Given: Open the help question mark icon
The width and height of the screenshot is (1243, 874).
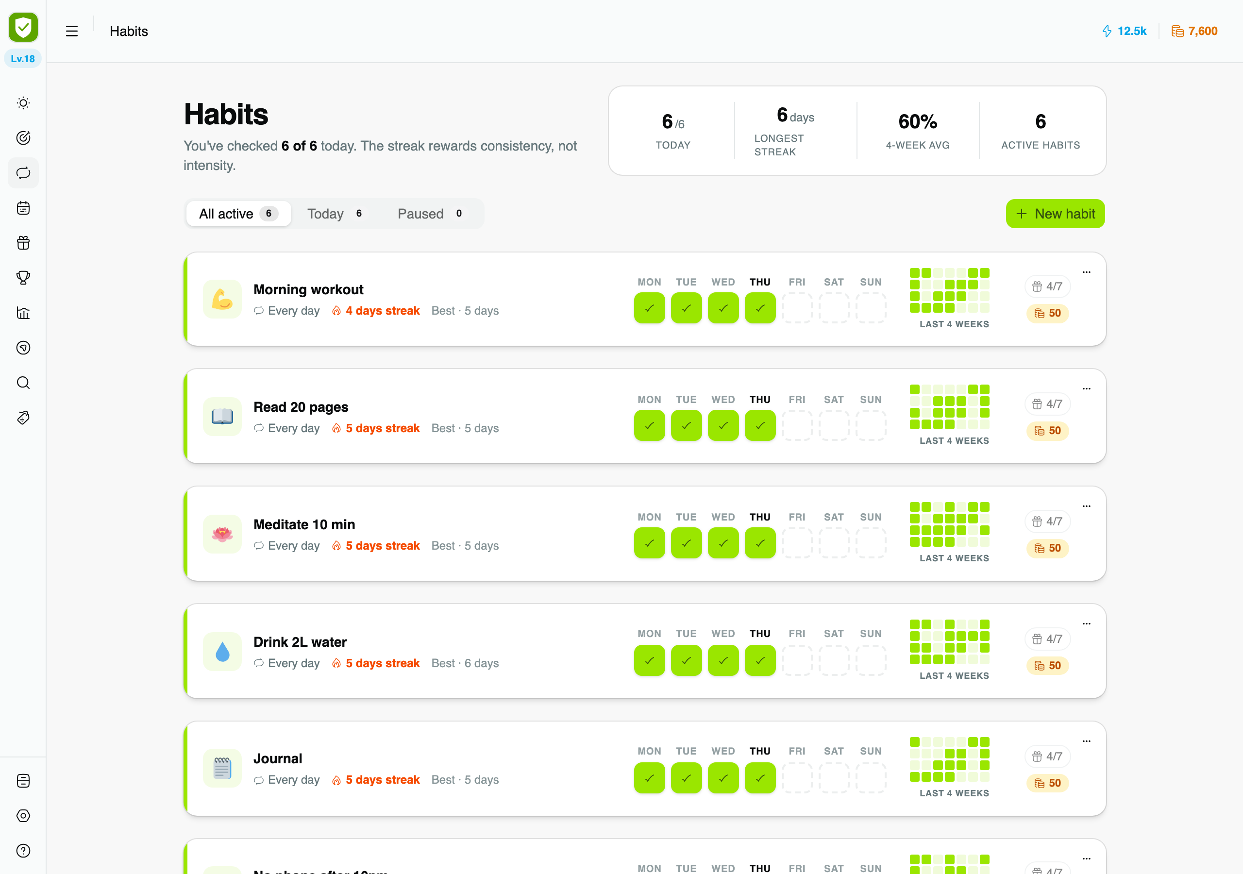Looking at the screenshot, I should coord(23,851).
